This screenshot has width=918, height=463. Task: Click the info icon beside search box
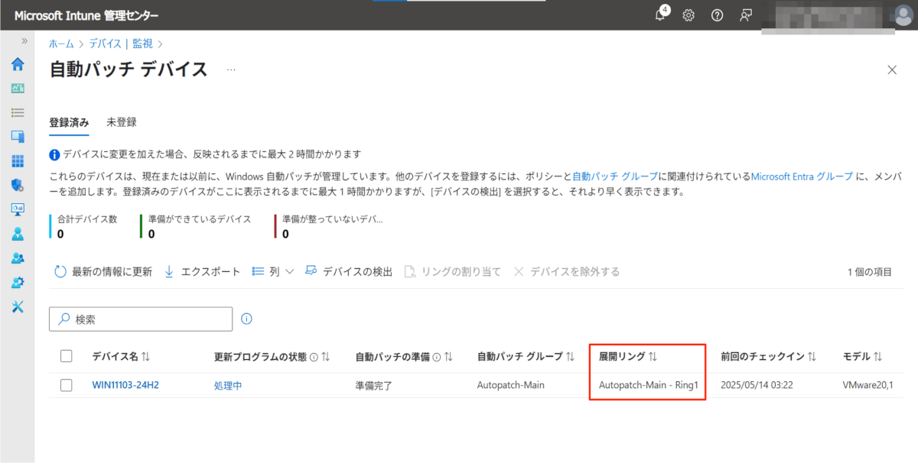(246, 319)
